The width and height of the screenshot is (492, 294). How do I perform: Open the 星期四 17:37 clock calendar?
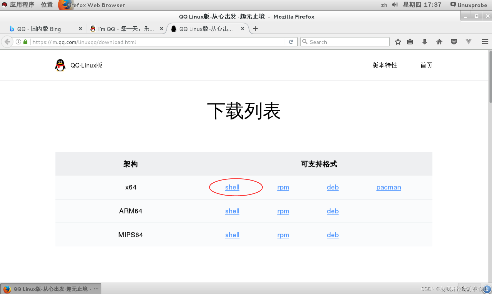422,5
